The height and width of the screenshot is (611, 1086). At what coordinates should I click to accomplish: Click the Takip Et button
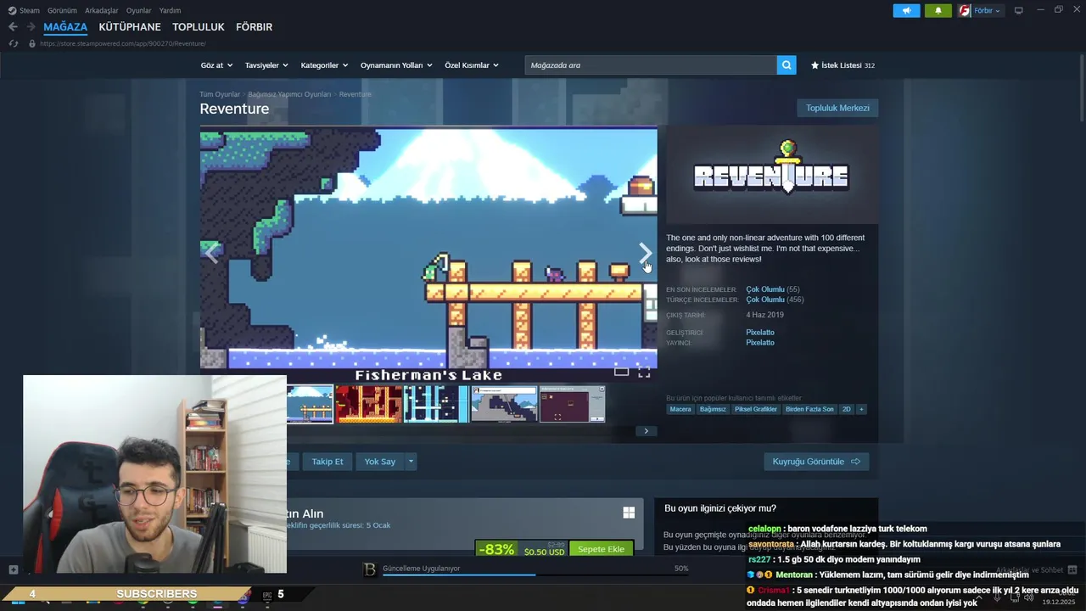327,462
